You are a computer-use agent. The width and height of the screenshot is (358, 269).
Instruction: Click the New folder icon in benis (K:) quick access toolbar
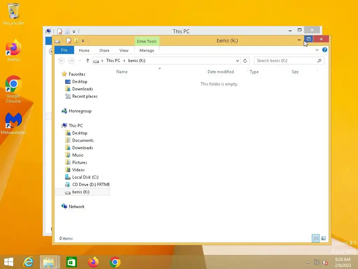pos(76,41)
